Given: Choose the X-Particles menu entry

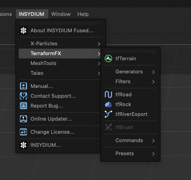Looking at the screenshot, I should click(x=60, y=43).
